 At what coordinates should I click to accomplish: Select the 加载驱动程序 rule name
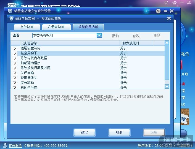(31, 63)
